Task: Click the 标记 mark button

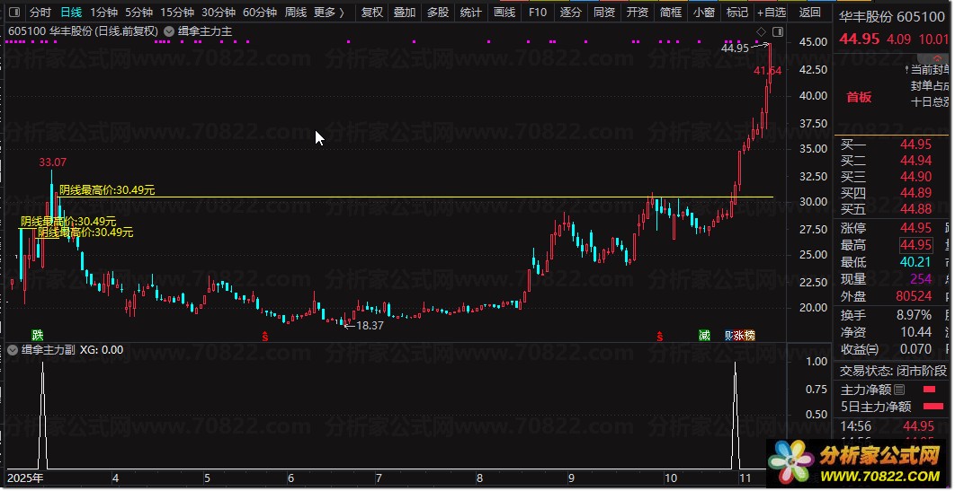Action: click(x=737, y=13)
